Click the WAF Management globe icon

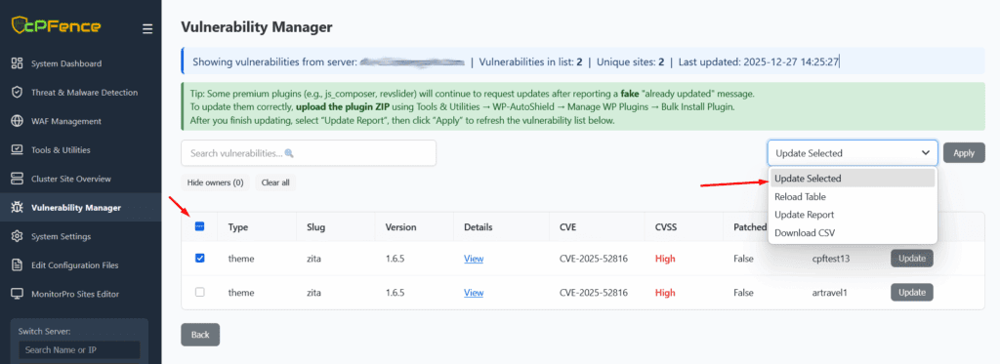(18, 121)
